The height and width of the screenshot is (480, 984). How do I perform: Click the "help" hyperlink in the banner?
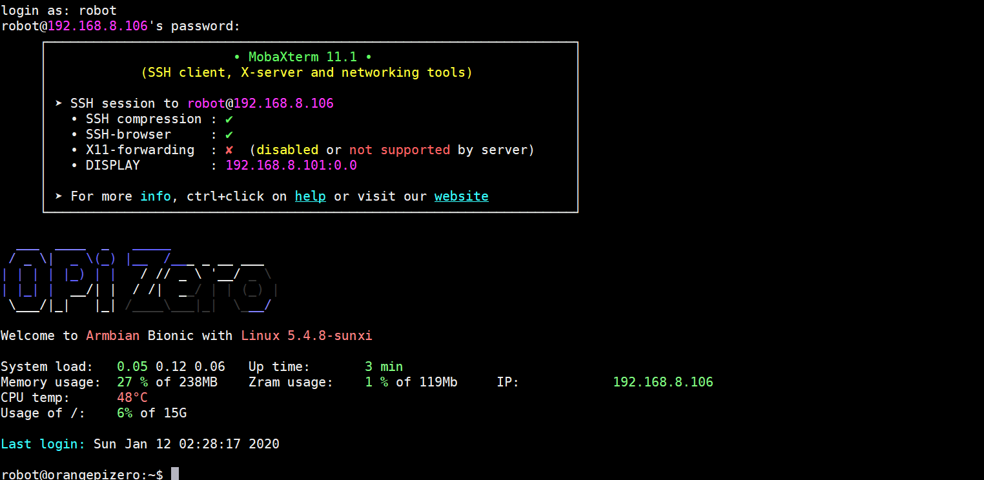(x=310, y=196)
